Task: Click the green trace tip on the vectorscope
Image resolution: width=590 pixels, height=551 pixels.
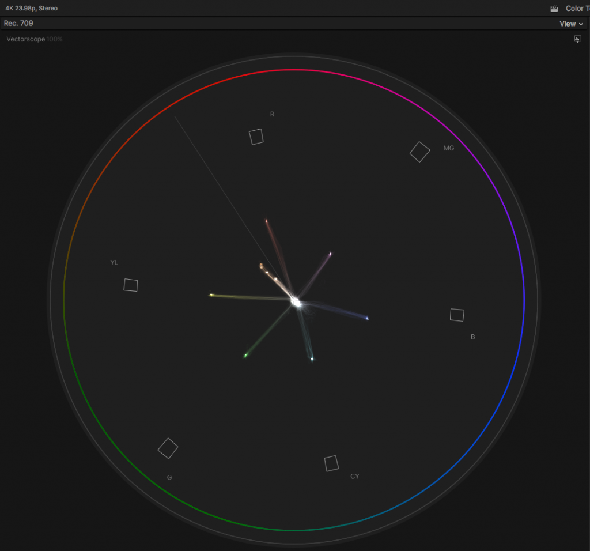Action: click(x=245, y=356)
